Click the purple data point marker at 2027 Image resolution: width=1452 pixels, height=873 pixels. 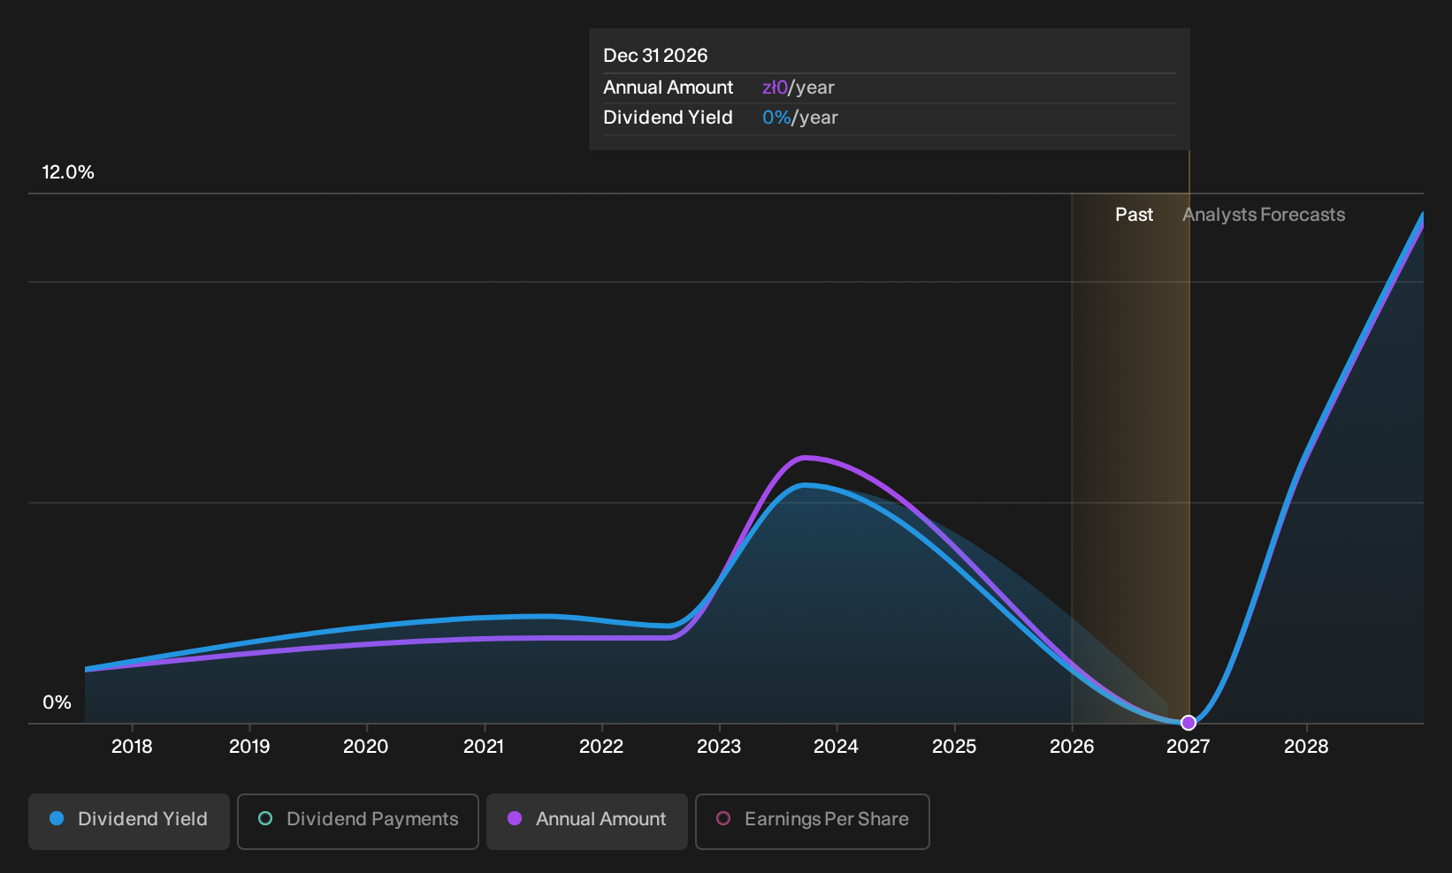[1188, 723]
